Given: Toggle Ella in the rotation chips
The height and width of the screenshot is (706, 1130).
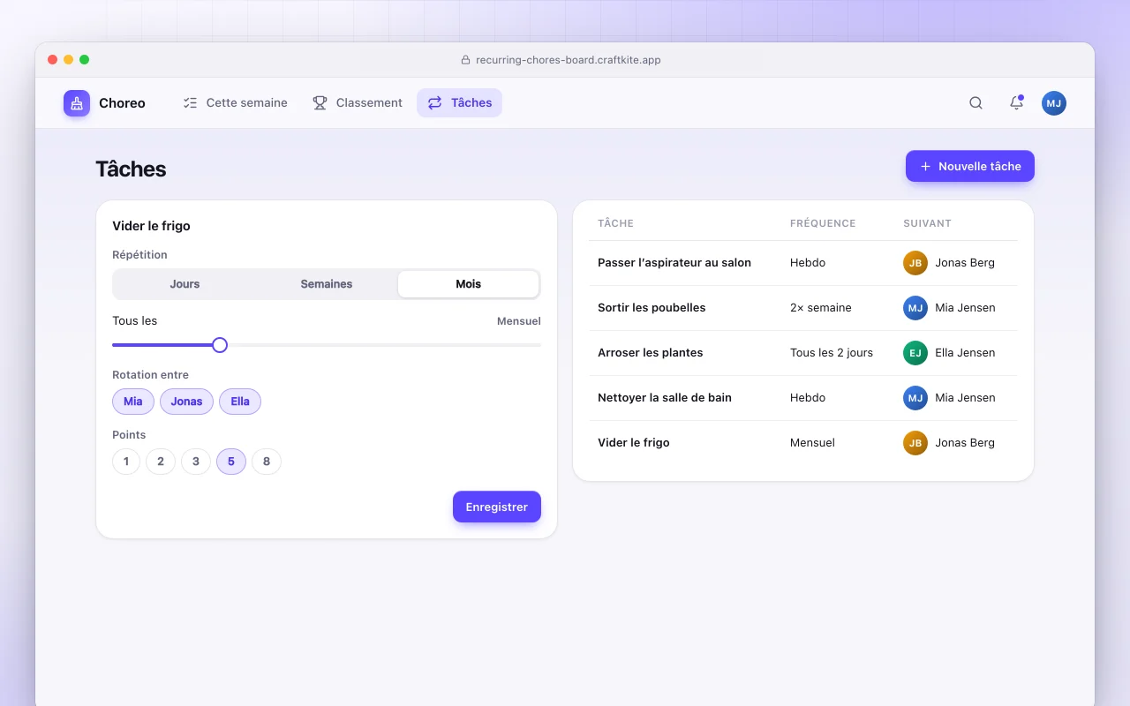Looking at the screenshot, I should [240, 402].
